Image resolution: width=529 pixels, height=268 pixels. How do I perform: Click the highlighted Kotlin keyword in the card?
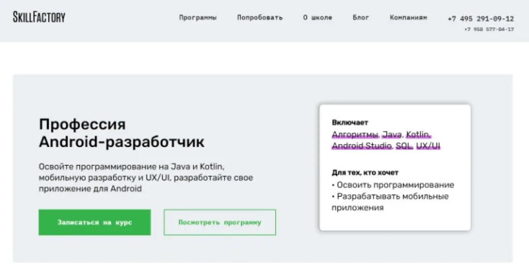[418, 135]
